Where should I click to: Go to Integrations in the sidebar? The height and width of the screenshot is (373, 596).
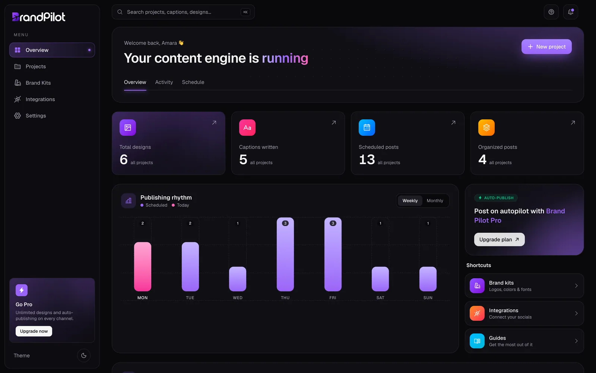coord(52,99)
